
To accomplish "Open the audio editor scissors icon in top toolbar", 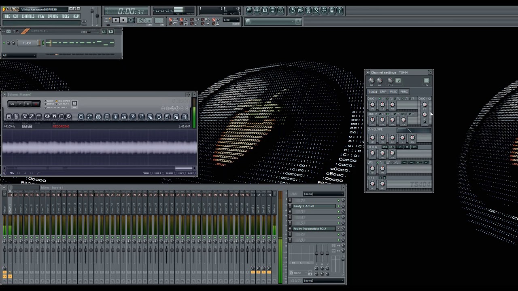I will pos(316,11).
